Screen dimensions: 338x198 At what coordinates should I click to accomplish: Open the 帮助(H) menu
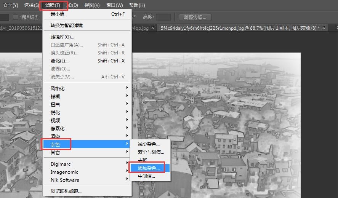click(x=137, y=5)
